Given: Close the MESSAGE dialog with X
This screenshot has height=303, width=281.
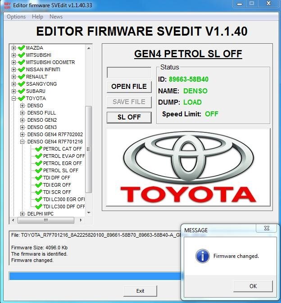Looking at the screenshot, I should (x=267, y=228).
